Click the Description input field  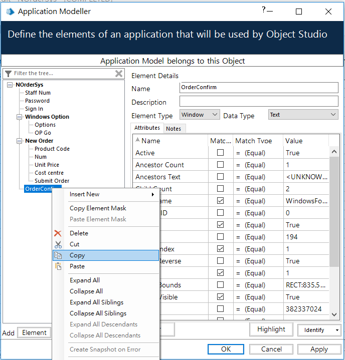259,101
